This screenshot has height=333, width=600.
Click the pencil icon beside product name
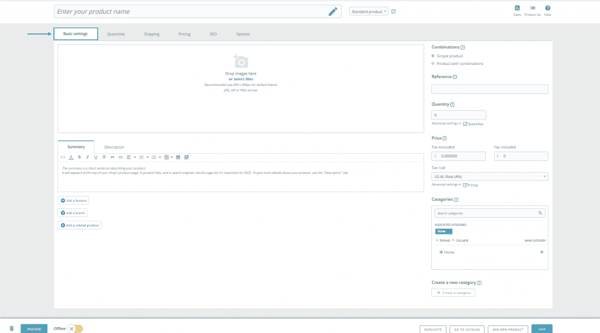coord(333,12)
